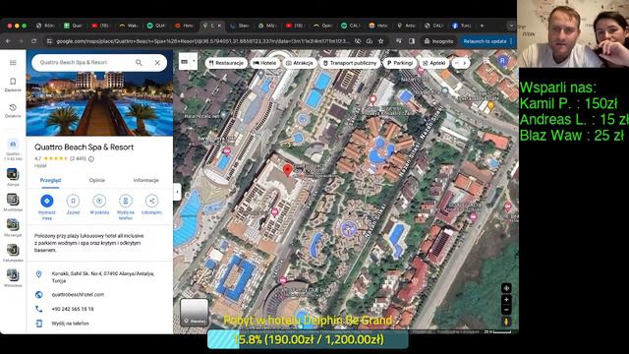Viewport: 629px width, 354px height.
Task: Filter map by Parkingi
Action: 400,63
